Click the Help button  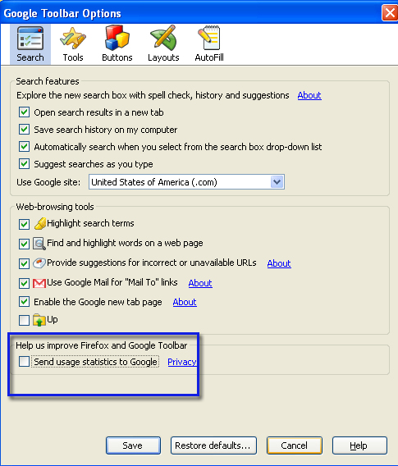point(359,445)
